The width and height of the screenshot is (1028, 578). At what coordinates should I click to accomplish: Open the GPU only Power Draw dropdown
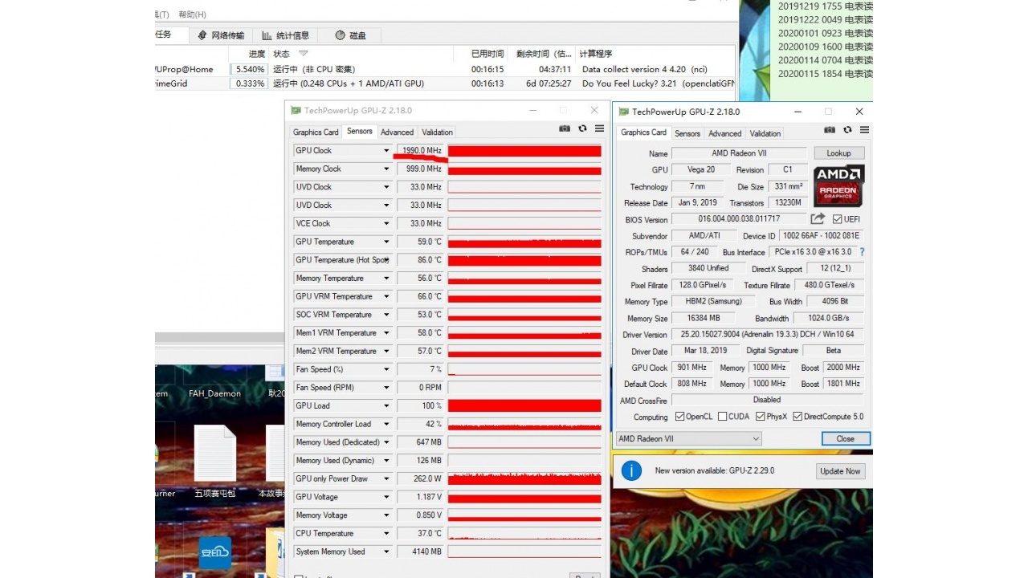pos(386,479)
